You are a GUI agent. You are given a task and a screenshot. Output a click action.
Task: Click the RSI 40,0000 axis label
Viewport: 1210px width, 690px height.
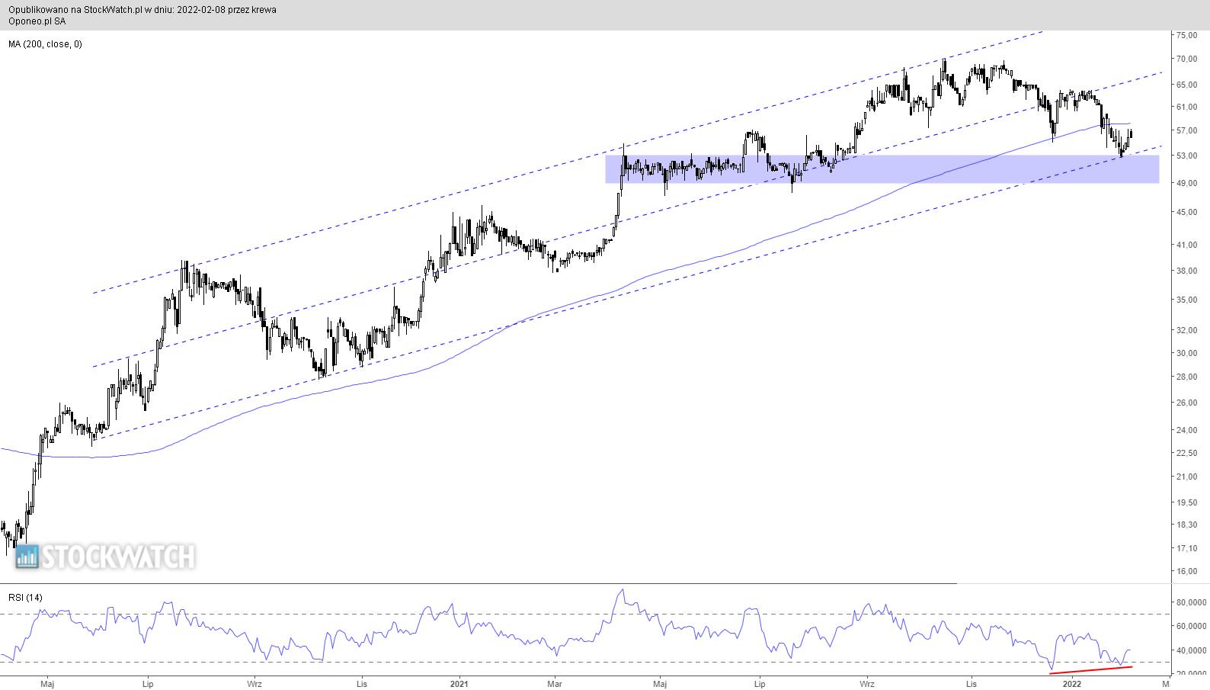(x=1191, y=650)
